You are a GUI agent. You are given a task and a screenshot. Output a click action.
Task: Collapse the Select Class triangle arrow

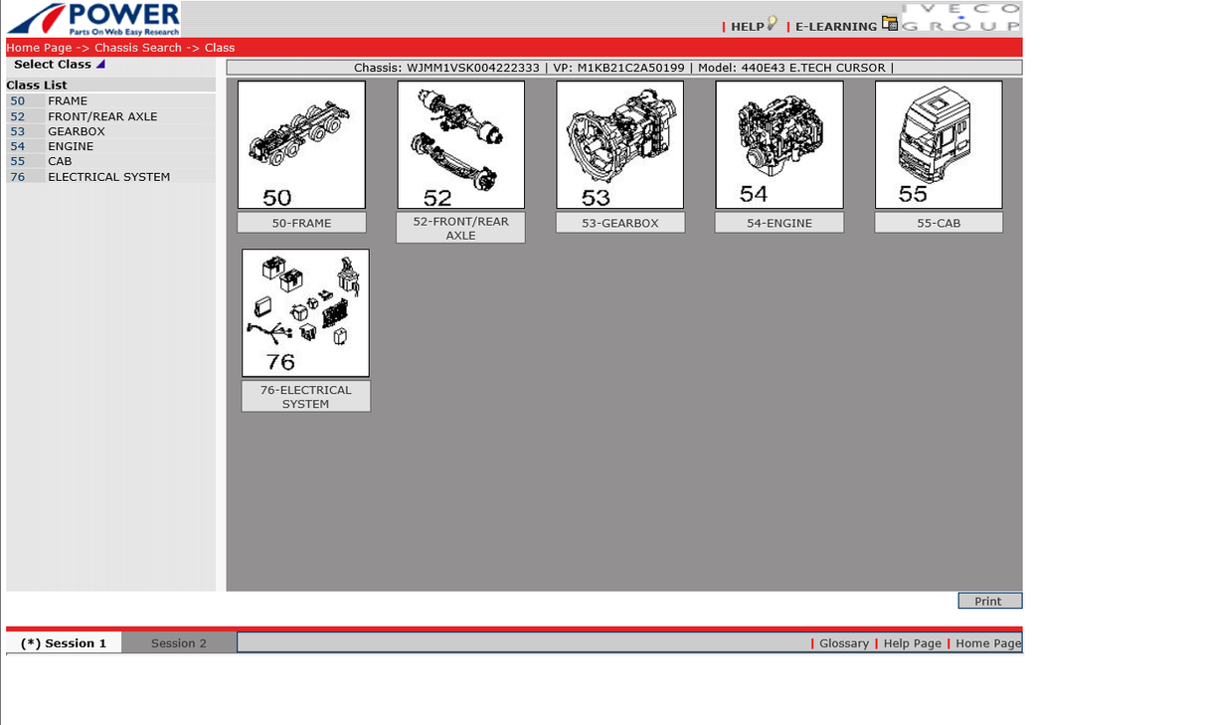pyautogui.click(x=100, y=65)
